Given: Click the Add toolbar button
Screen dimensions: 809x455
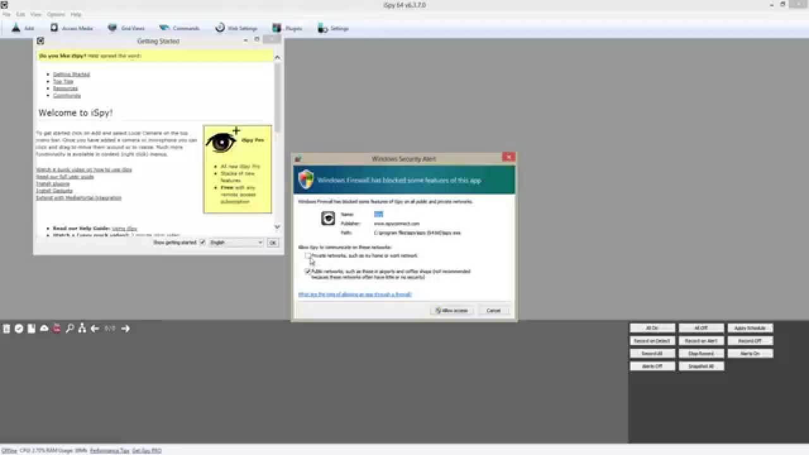Looking at the screenshot, I should tap(23, 28).
